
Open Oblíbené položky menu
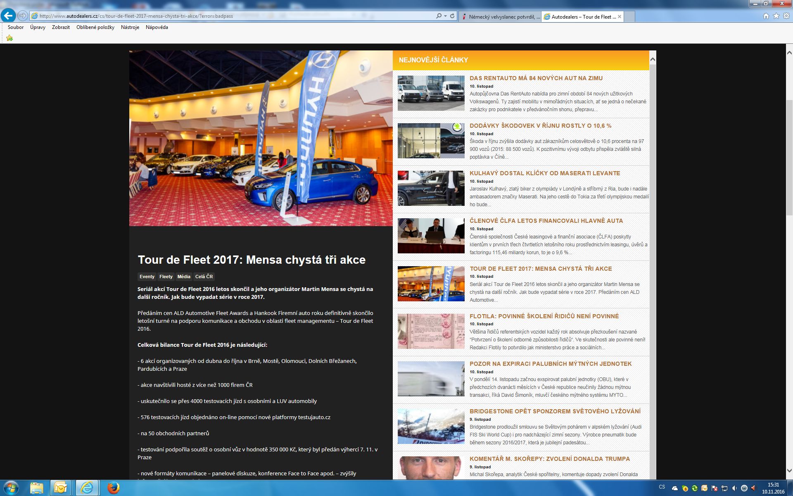95,27
